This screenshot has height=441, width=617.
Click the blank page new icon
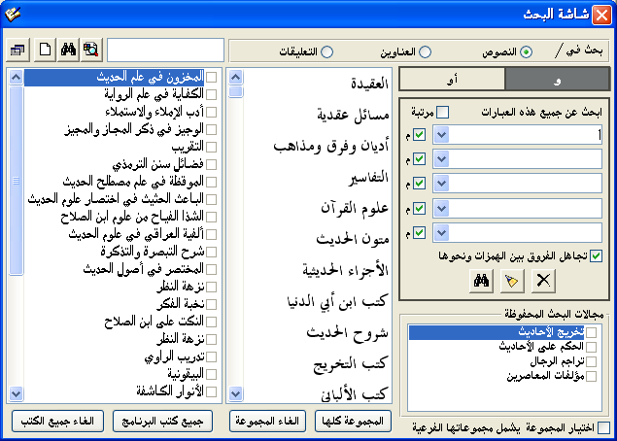(x=45, y=50)
